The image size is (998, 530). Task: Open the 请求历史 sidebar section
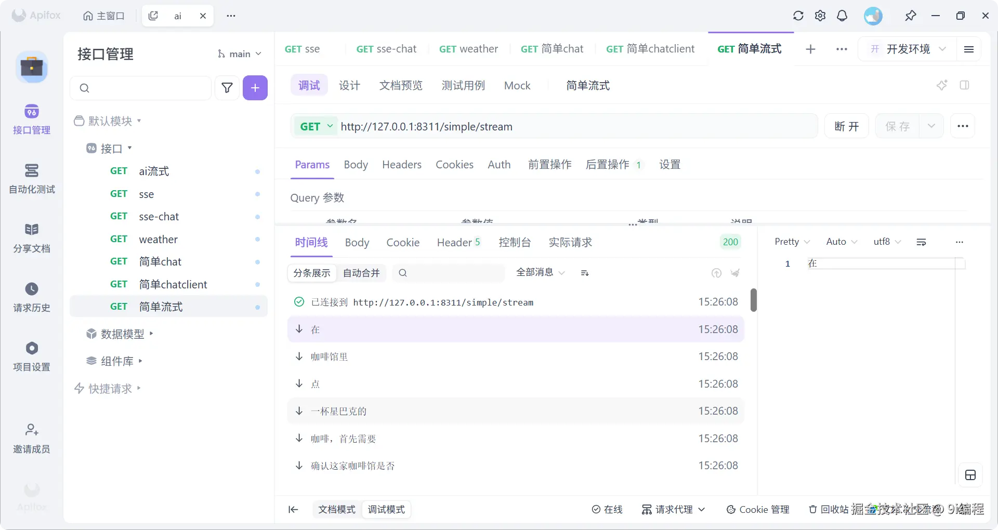(32, 297)
